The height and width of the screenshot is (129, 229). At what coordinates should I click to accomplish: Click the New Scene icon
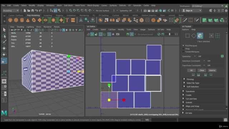[x=25, y=10]
